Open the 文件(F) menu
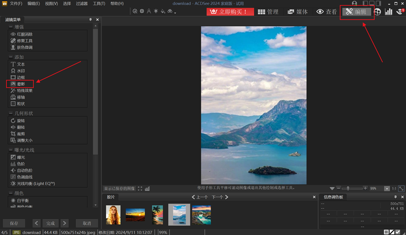This screenshot has width=406, height=235. [x=16, y=4]
